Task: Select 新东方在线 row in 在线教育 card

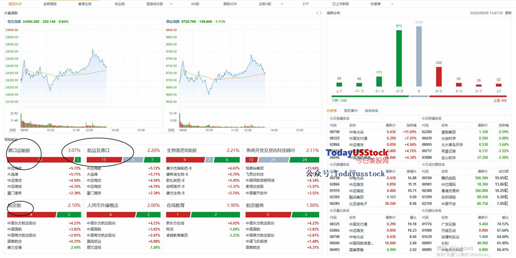Action: pyautogui.click(x=202, y=223)
